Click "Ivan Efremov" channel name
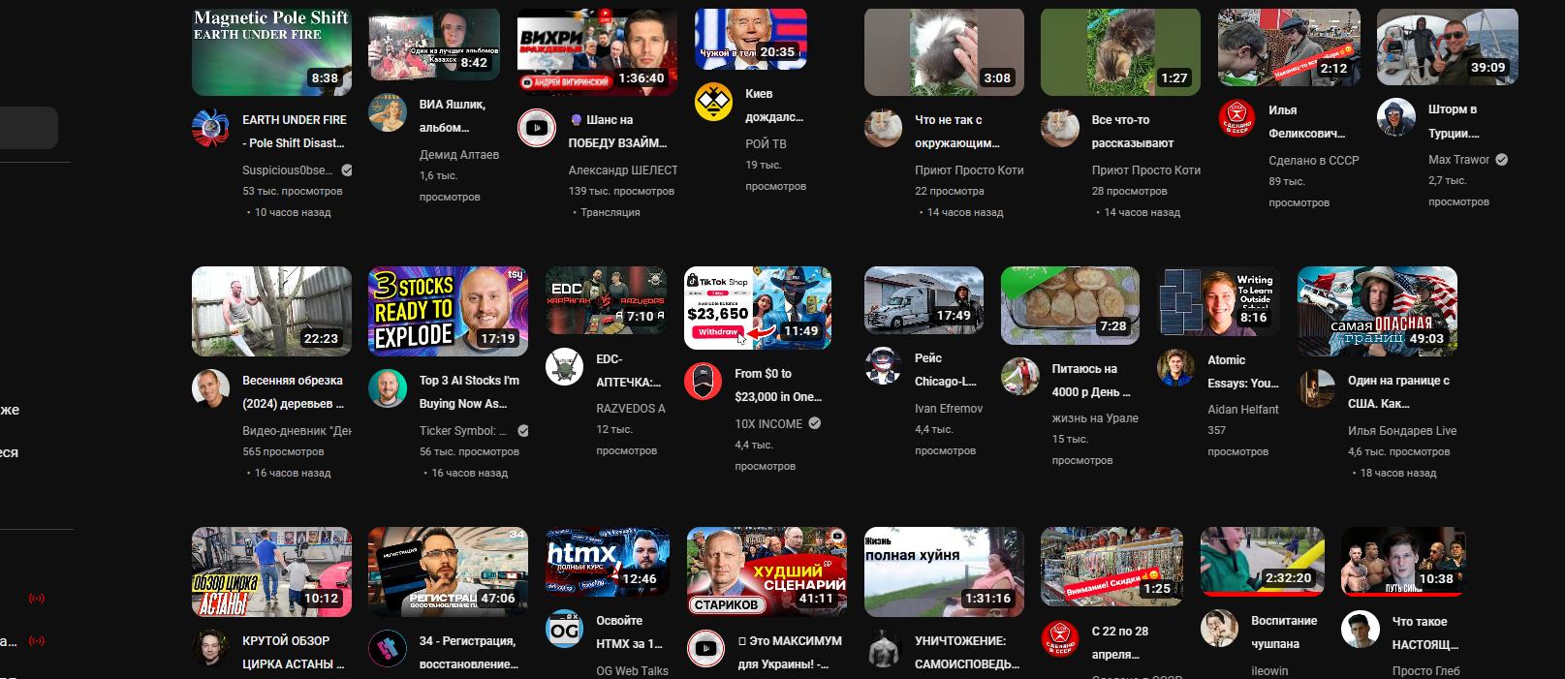 [949, 408]
